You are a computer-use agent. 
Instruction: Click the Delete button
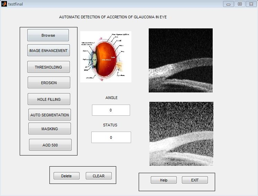click(66, 176)
